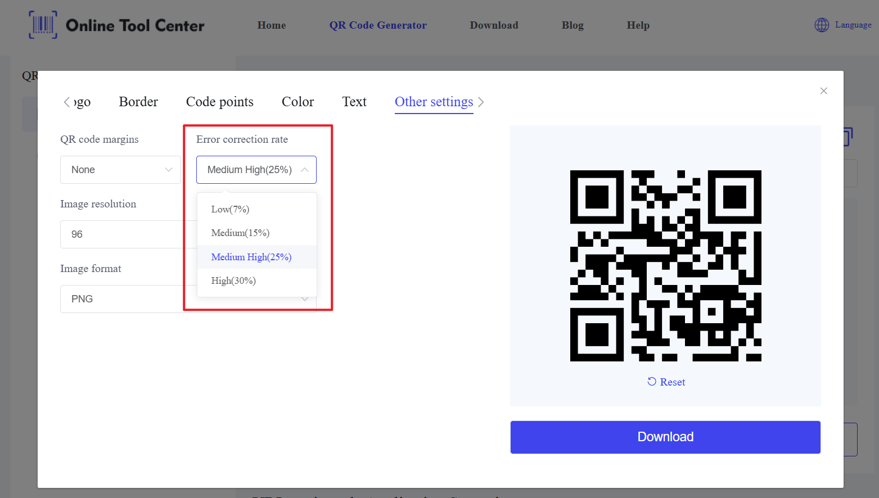Open the QR code margins dropdown
The image size is (879, 498).
pos(120,170)
